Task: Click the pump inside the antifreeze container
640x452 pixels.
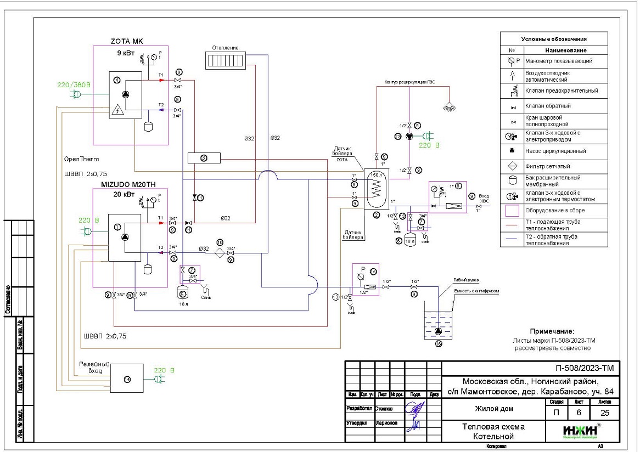Action: point(437,331)
